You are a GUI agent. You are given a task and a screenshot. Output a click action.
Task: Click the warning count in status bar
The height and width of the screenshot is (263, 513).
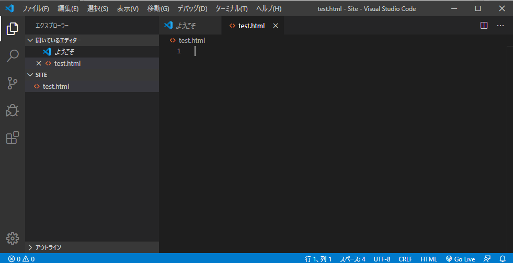[x=28, y=259]
